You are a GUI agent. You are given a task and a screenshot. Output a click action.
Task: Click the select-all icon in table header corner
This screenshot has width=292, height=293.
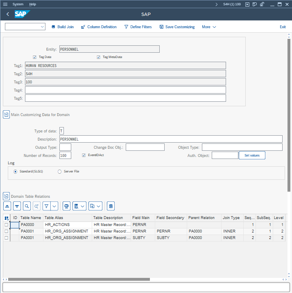(x=7, y=218)
